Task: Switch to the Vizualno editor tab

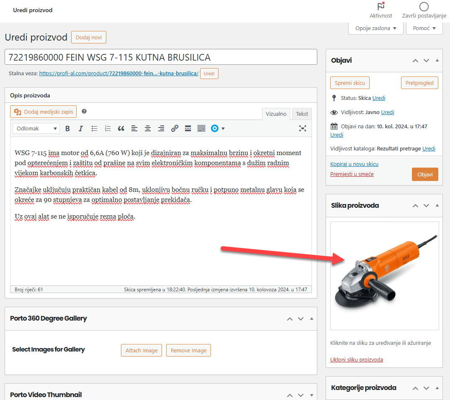Action: tap(276, 114)
